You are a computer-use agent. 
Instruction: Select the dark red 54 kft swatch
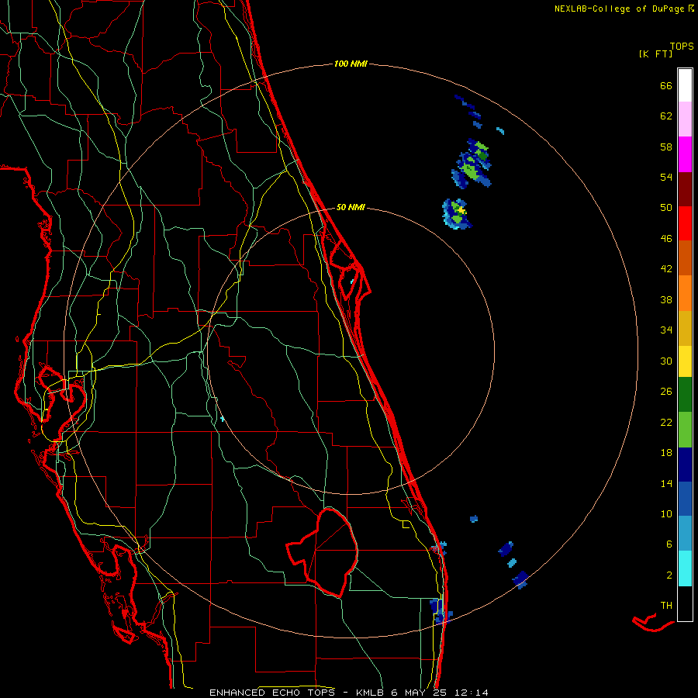685,190
